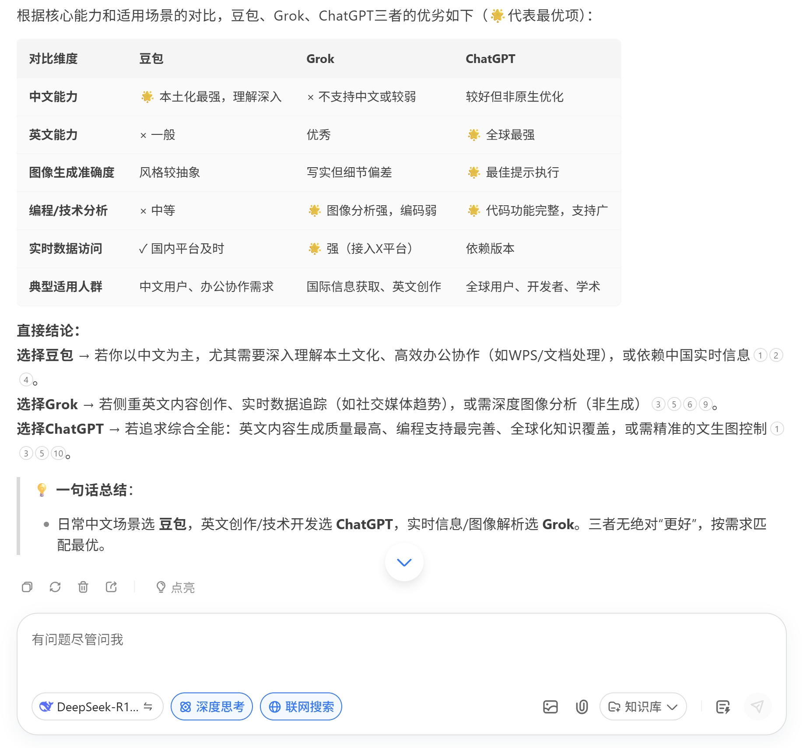Select the 英文能力 row label

53,135
